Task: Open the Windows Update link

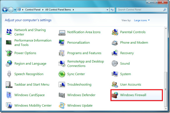Action: [80, 105]
